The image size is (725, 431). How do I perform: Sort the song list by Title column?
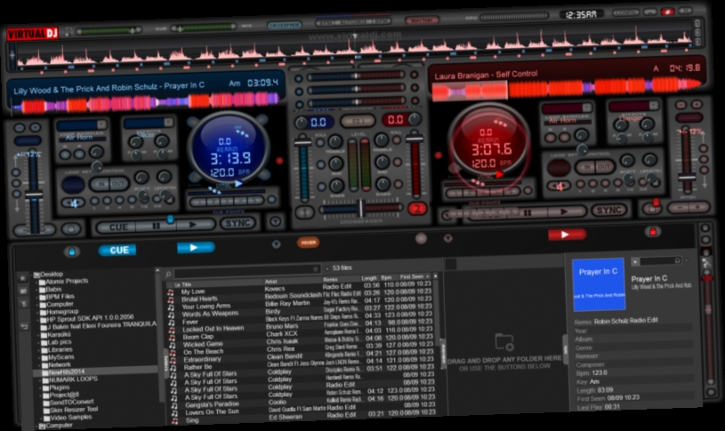(187, 284)
